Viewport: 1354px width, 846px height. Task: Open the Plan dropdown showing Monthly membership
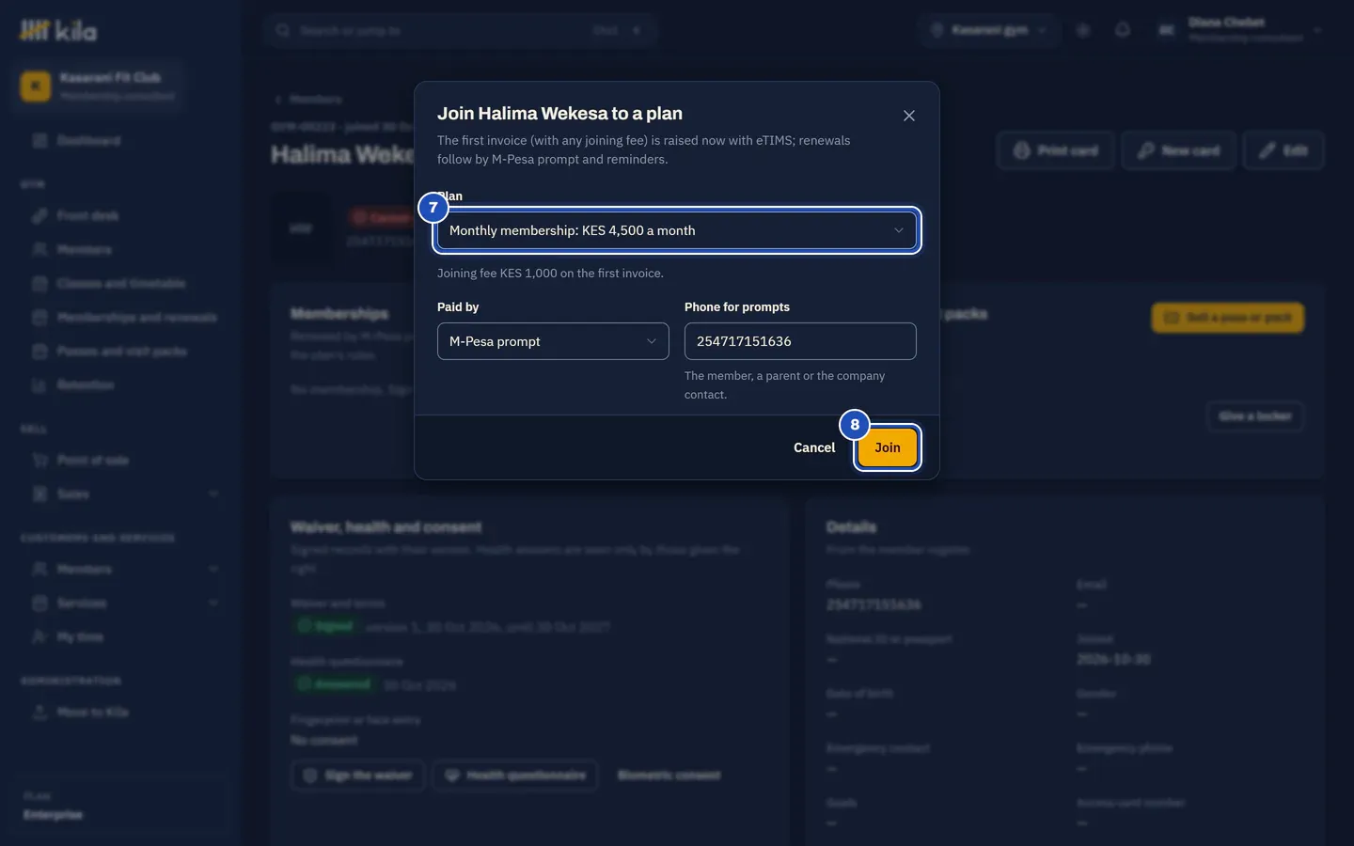pos(677,230)
